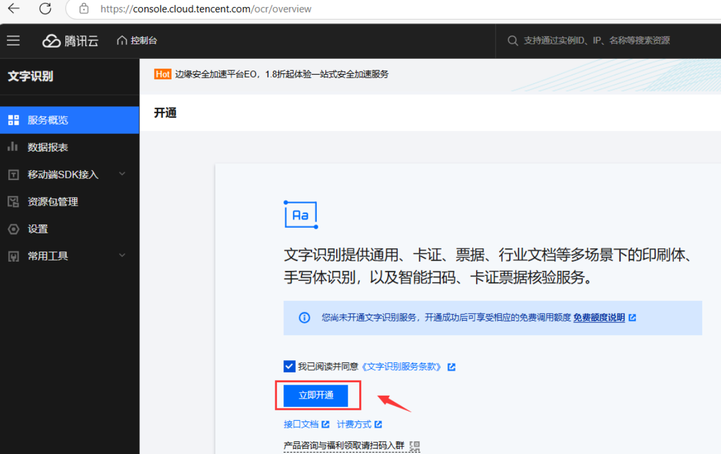The height and width of the screenshot is (454, 721).
Task: Click the browser back arrow
Action: click(13, 8)
